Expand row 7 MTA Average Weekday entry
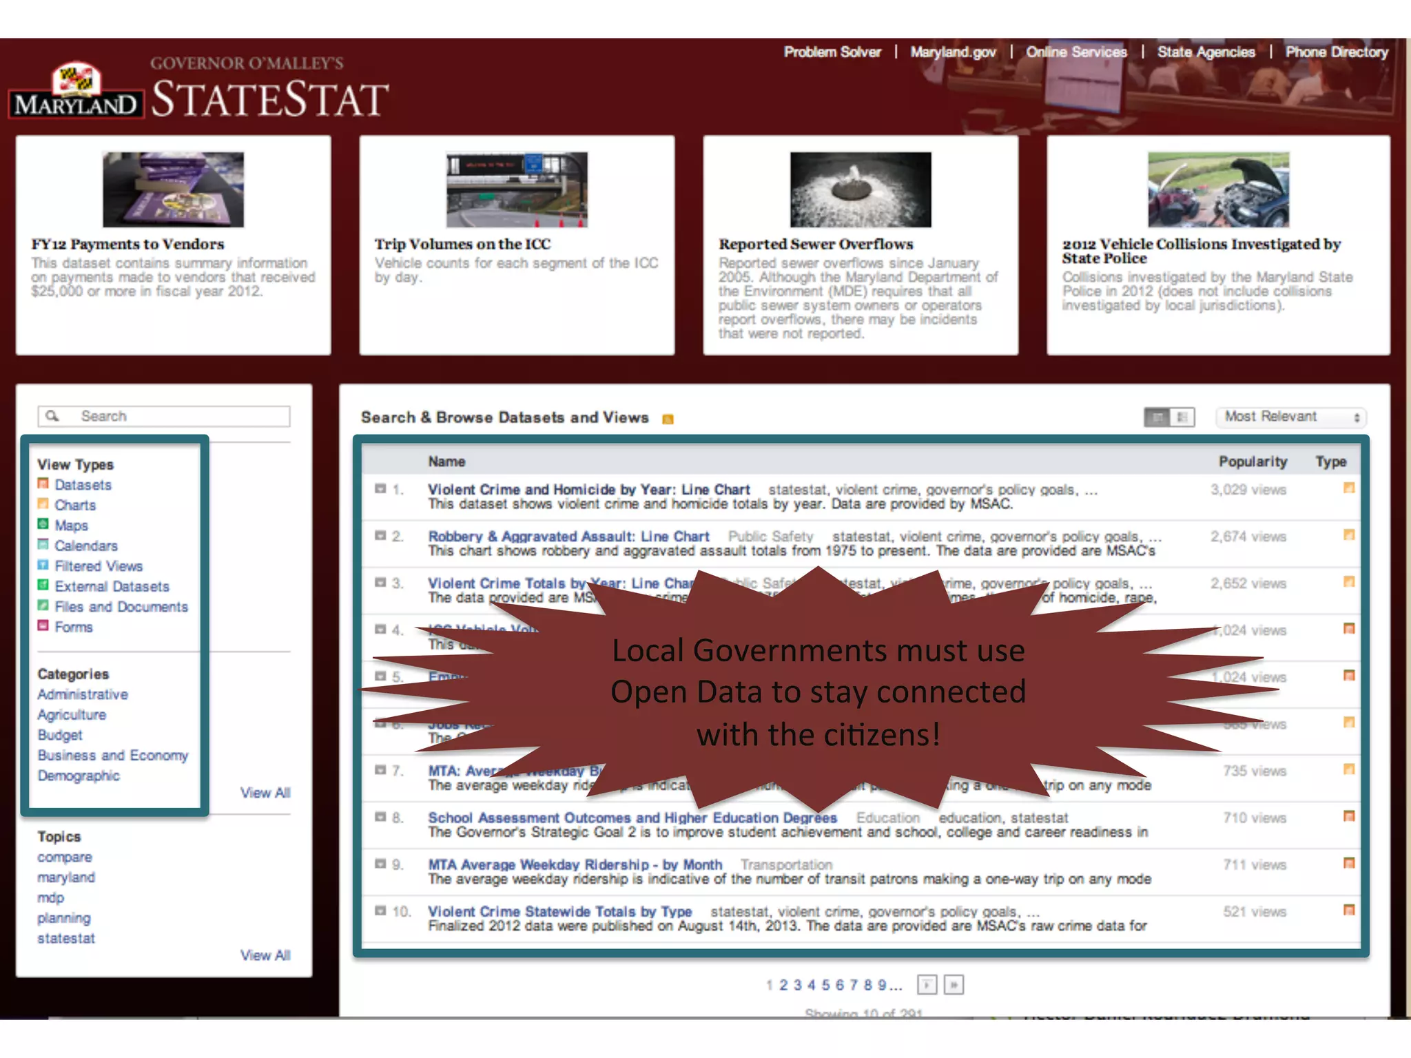 click(x=380, y=770)
